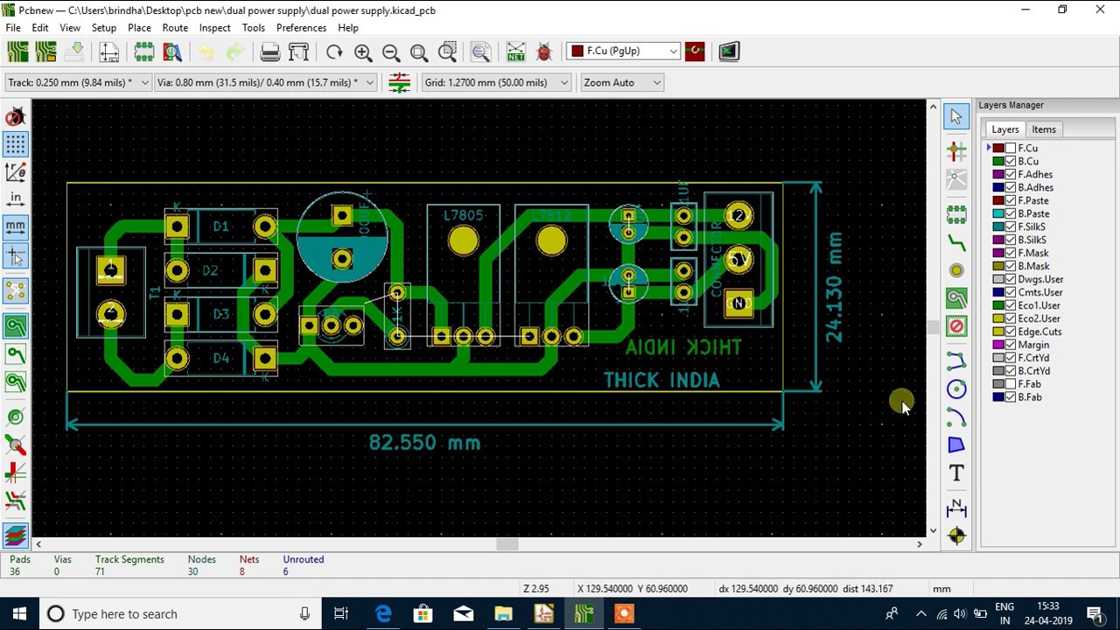
Task: Select the draw circle tool
Action: (956, 388)
